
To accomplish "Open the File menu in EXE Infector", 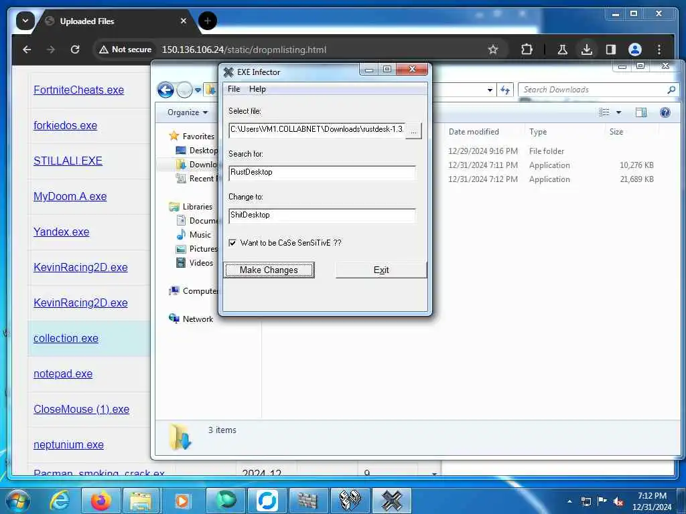I will pyautogui.click(x=234, y=89).
